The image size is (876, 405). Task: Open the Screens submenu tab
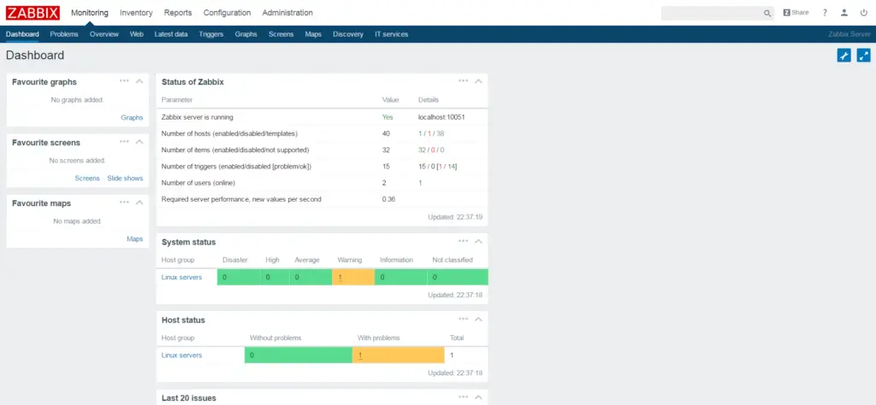click(x=281, y=34)
